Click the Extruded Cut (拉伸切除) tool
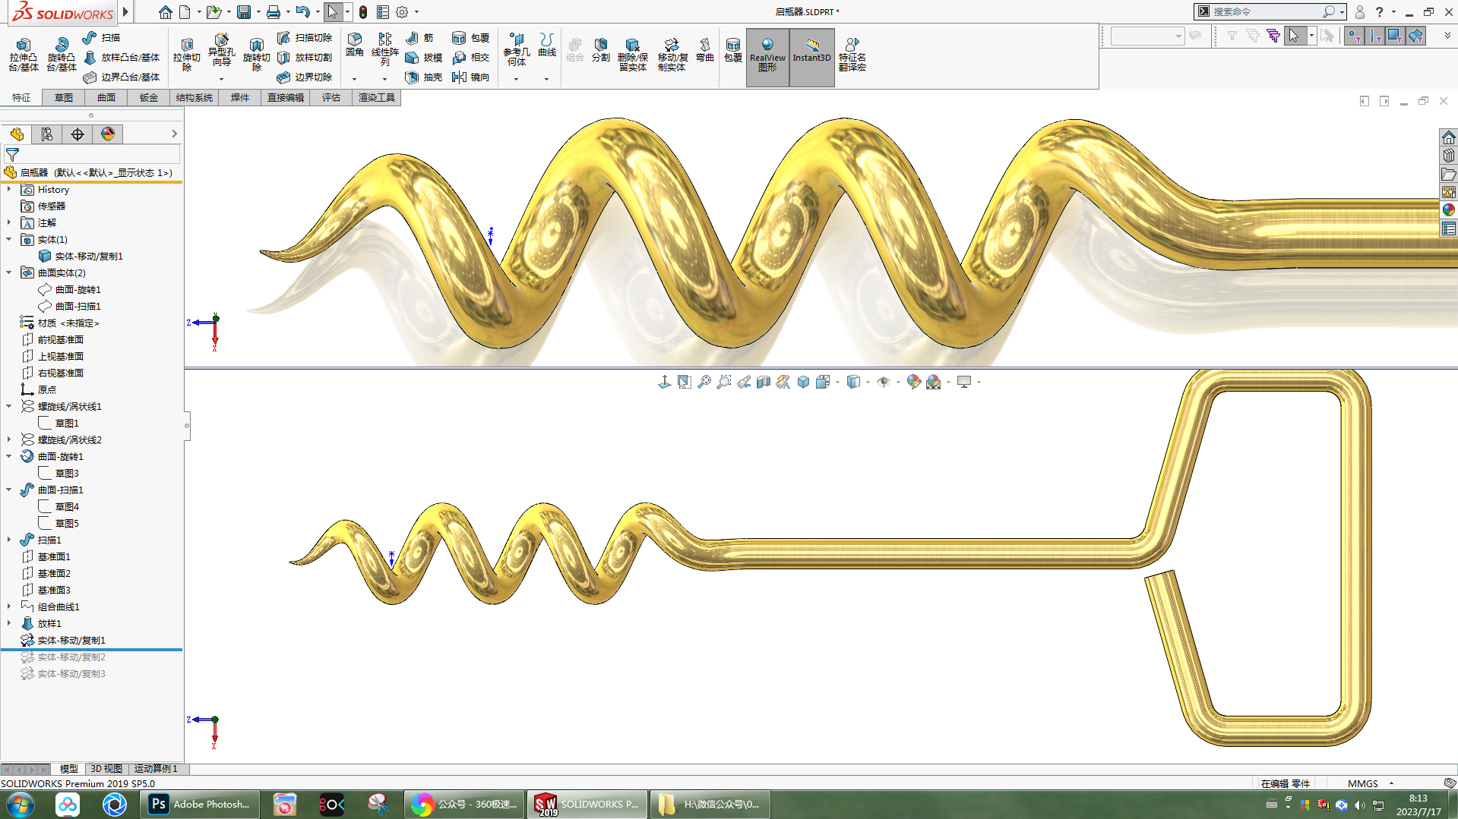Viewport: 1458px width, 819px height. click(186, 55)
